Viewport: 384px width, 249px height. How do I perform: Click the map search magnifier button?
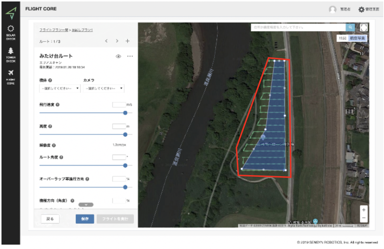pyautogui.click(x=351, y=28)
